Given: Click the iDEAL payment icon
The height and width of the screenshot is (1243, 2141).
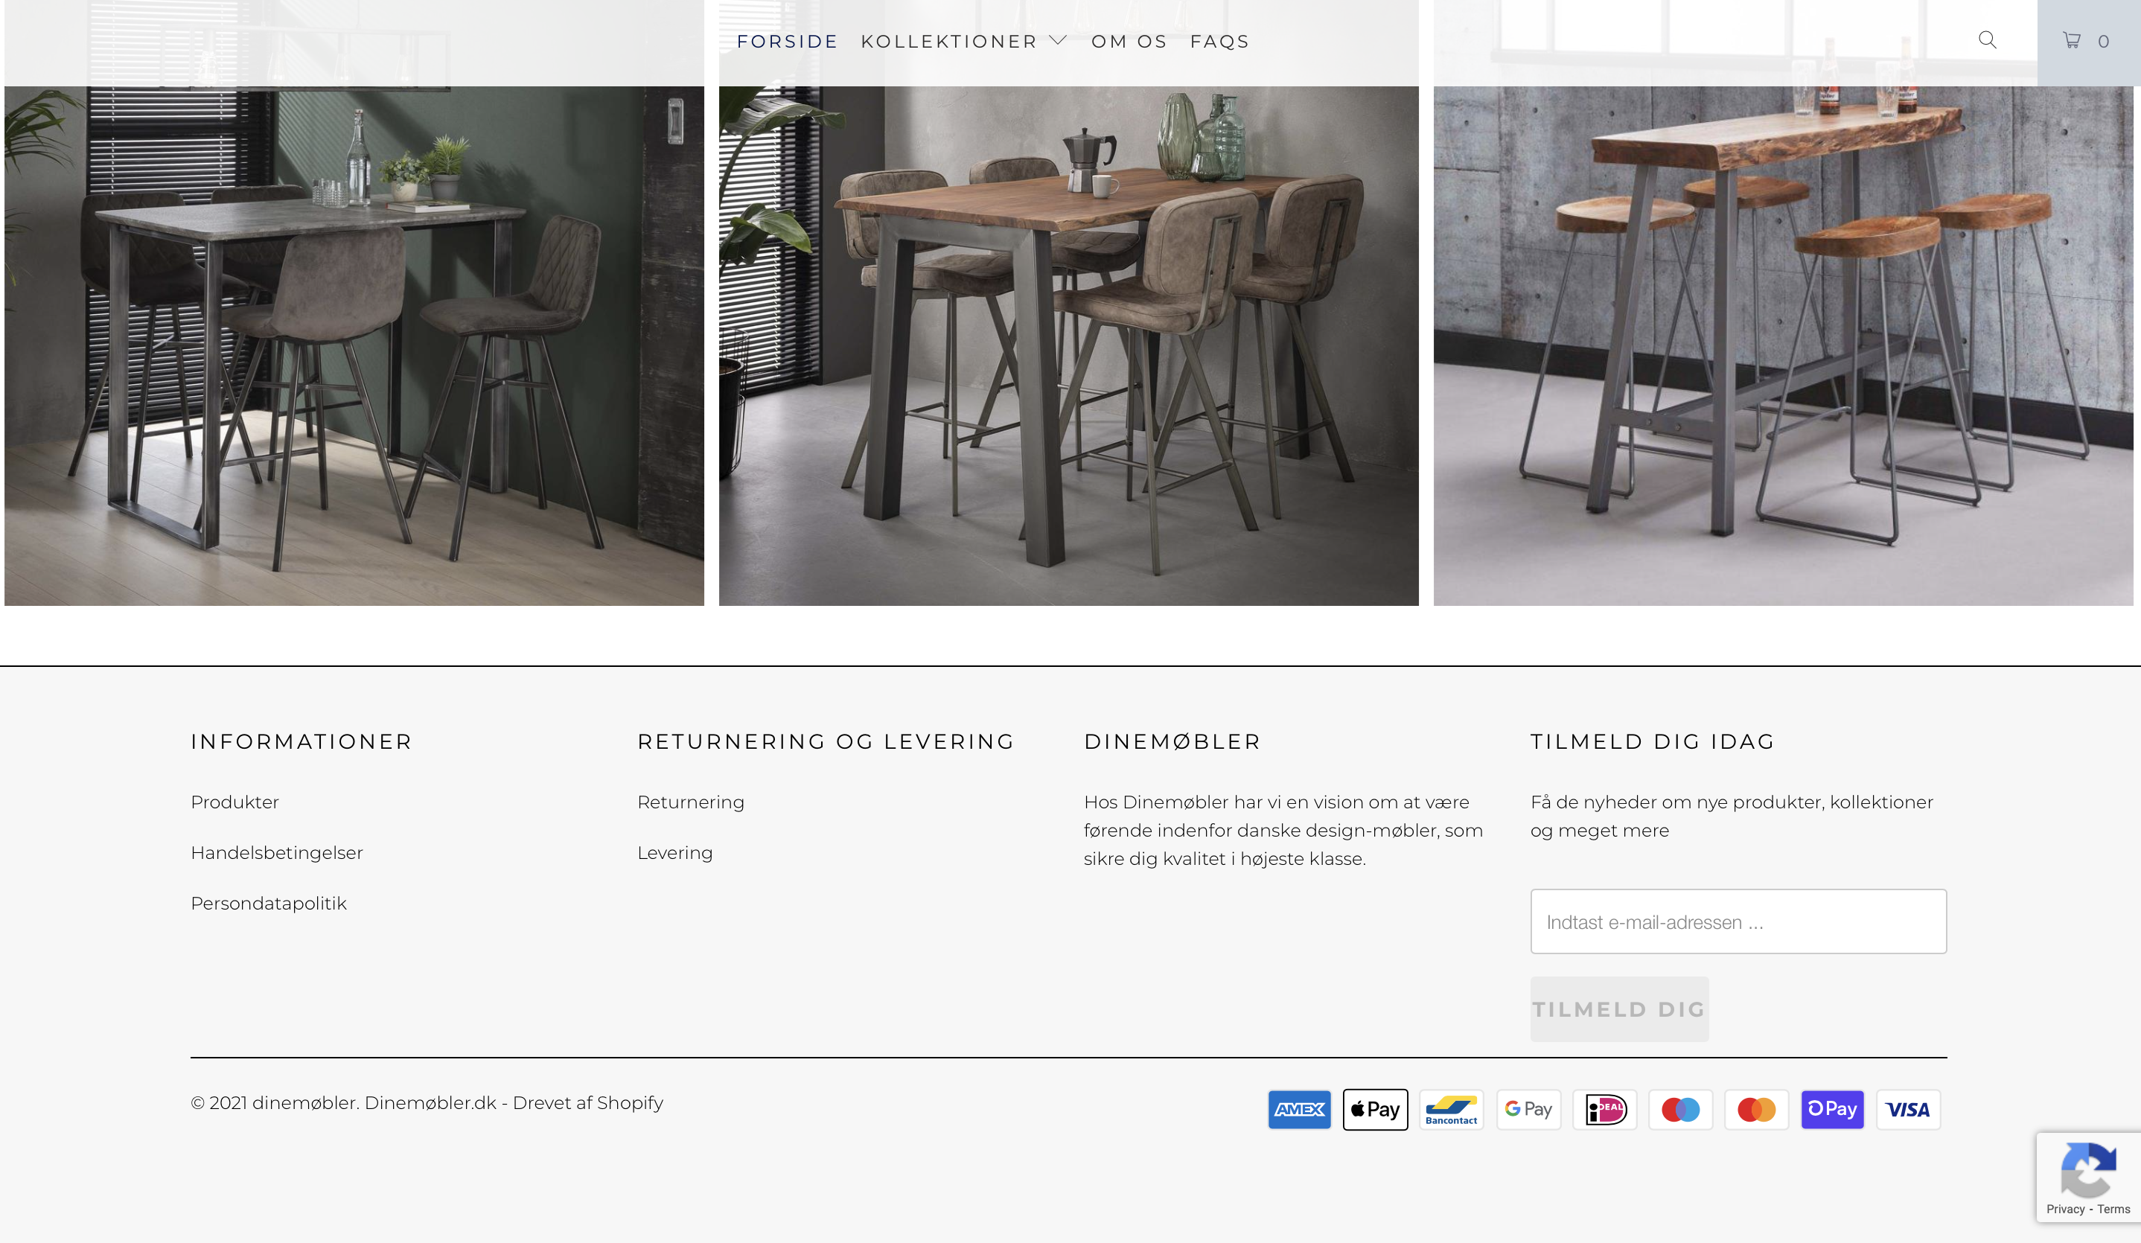Looking at the screenshot, I should click(1604, 1109).
